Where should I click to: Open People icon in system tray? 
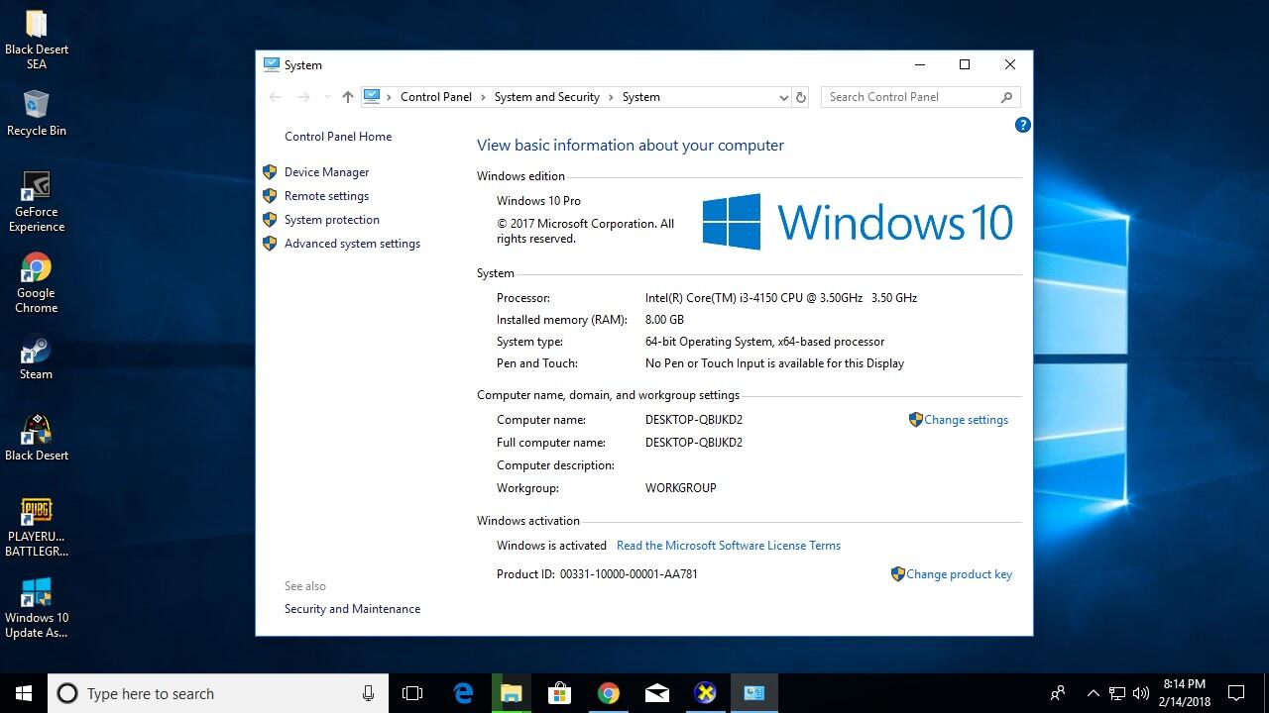(1058, 693)
